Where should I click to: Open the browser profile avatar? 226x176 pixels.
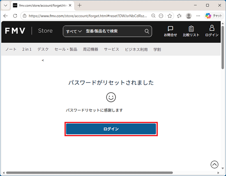189,16
